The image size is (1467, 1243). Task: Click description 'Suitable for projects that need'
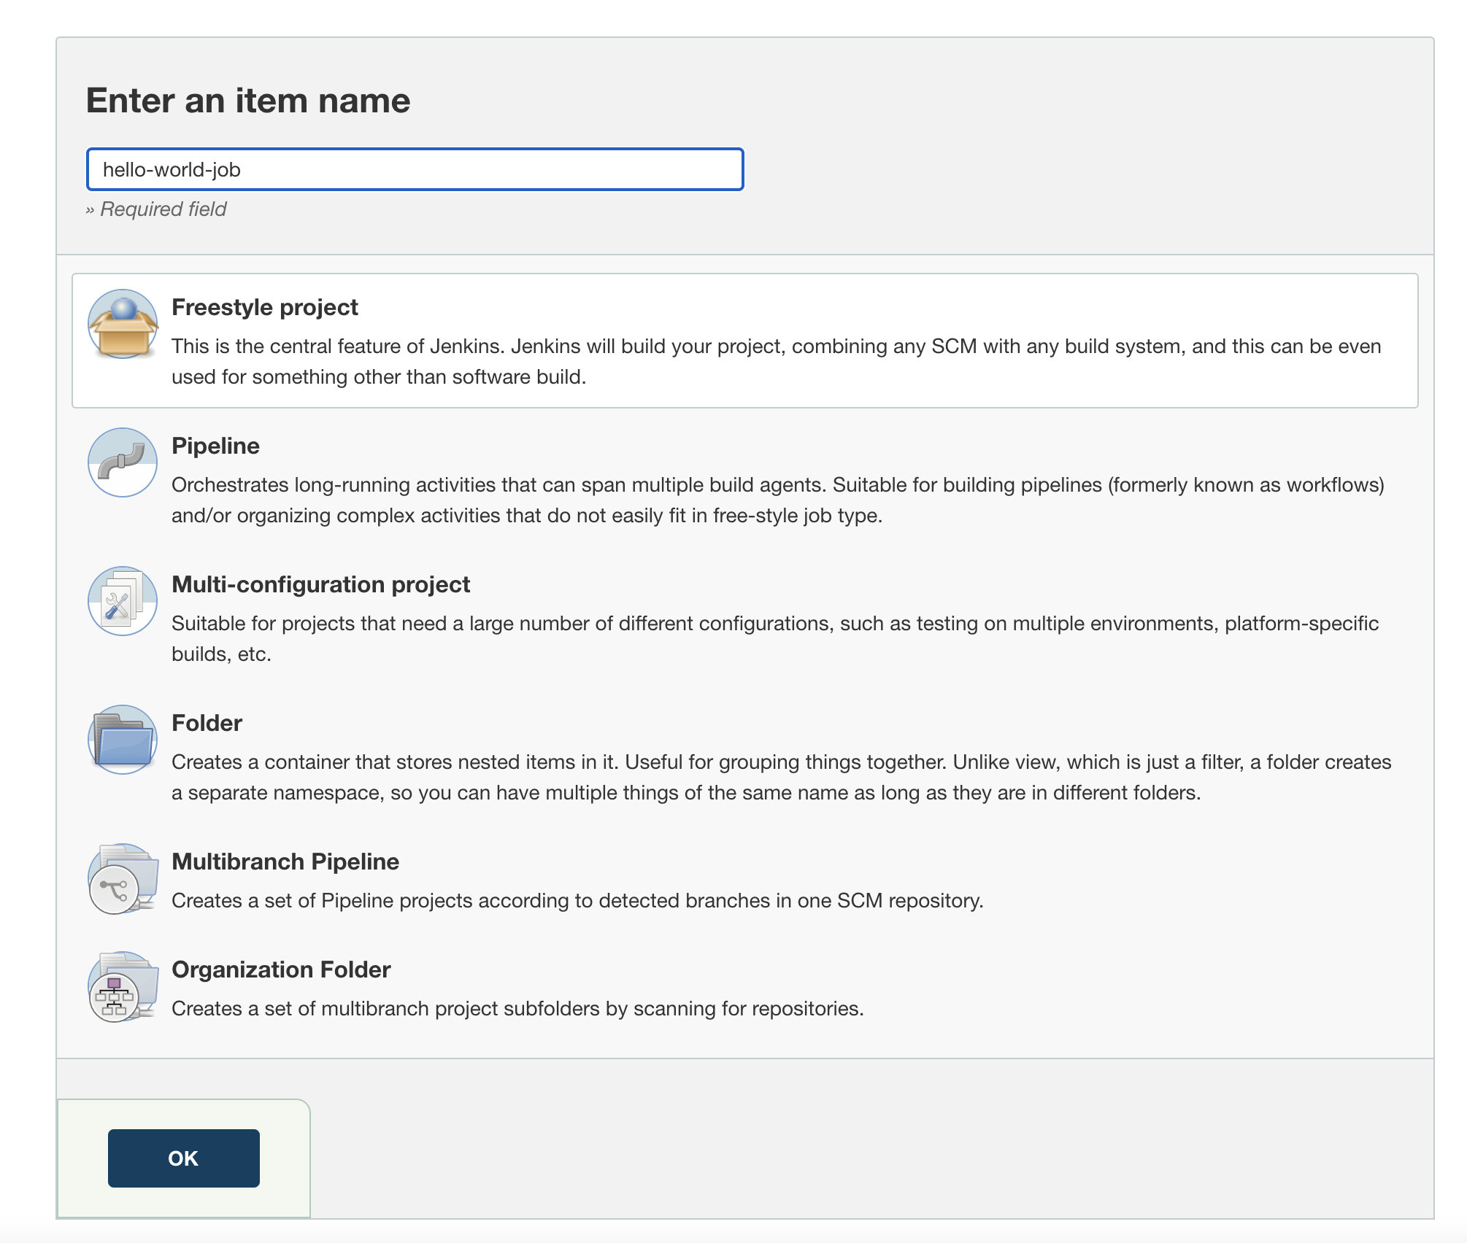[x=775, y=638]
